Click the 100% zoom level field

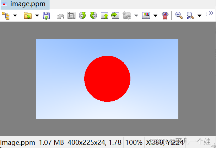pyautogui.click(x=134, y=142)
